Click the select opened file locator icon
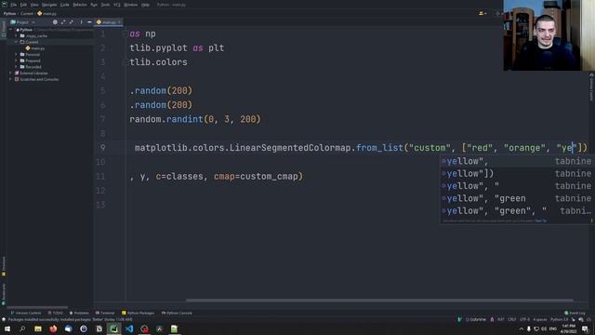 (x=55, y=22)
